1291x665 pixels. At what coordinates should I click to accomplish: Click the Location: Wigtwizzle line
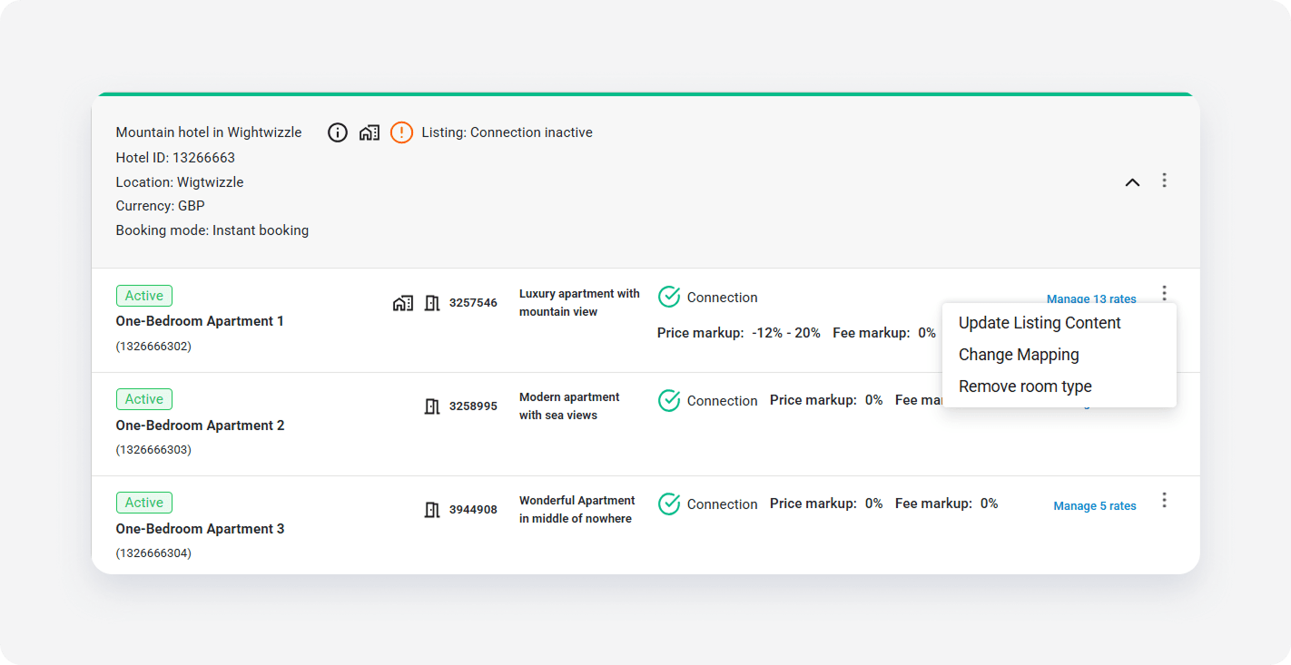coord(180,182)
